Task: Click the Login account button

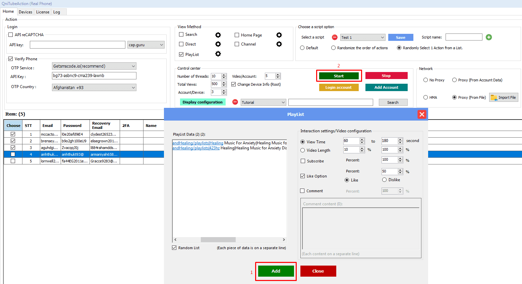Action: coord(339,87)
